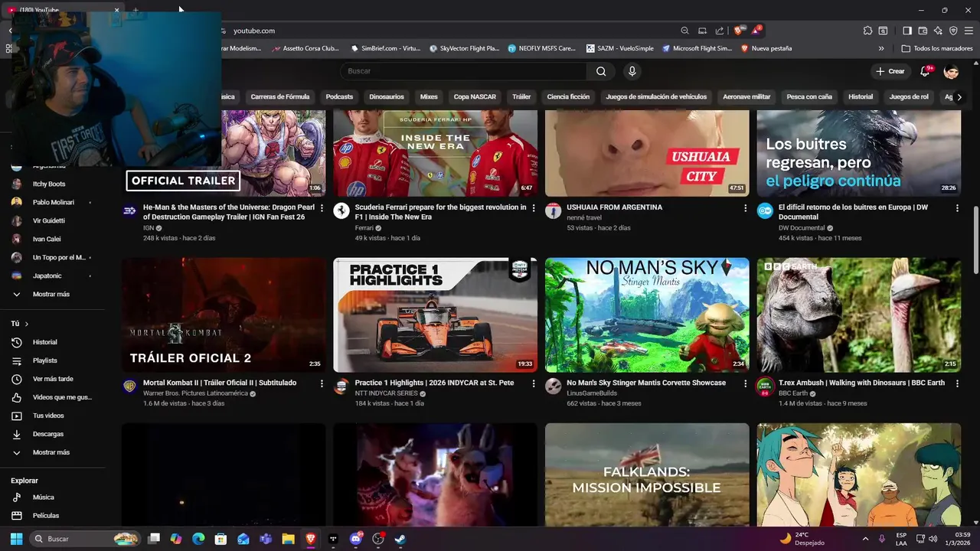Click the page zoom magnifier in address bar
This screenshot has height=551, width=980.
685,31
